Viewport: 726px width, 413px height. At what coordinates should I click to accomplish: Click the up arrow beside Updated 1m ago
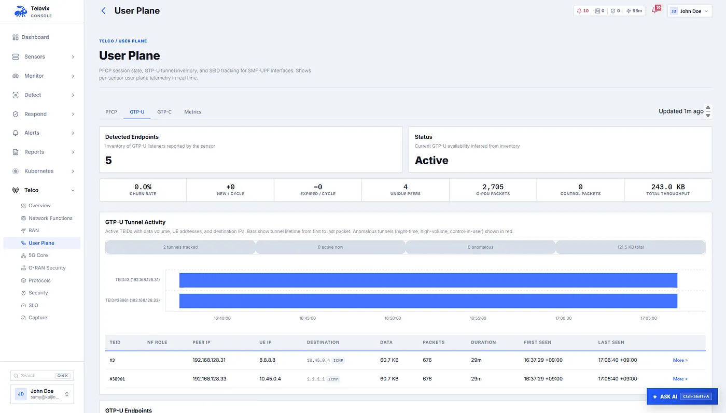(x=708, y=107)
